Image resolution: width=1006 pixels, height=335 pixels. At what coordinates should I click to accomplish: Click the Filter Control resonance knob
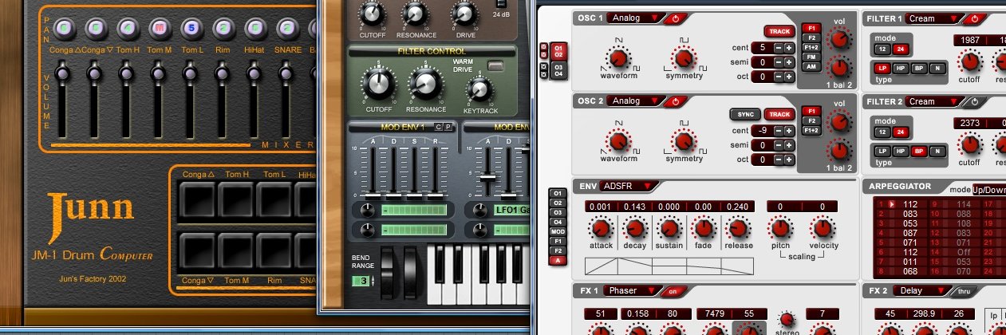point(425,85)
